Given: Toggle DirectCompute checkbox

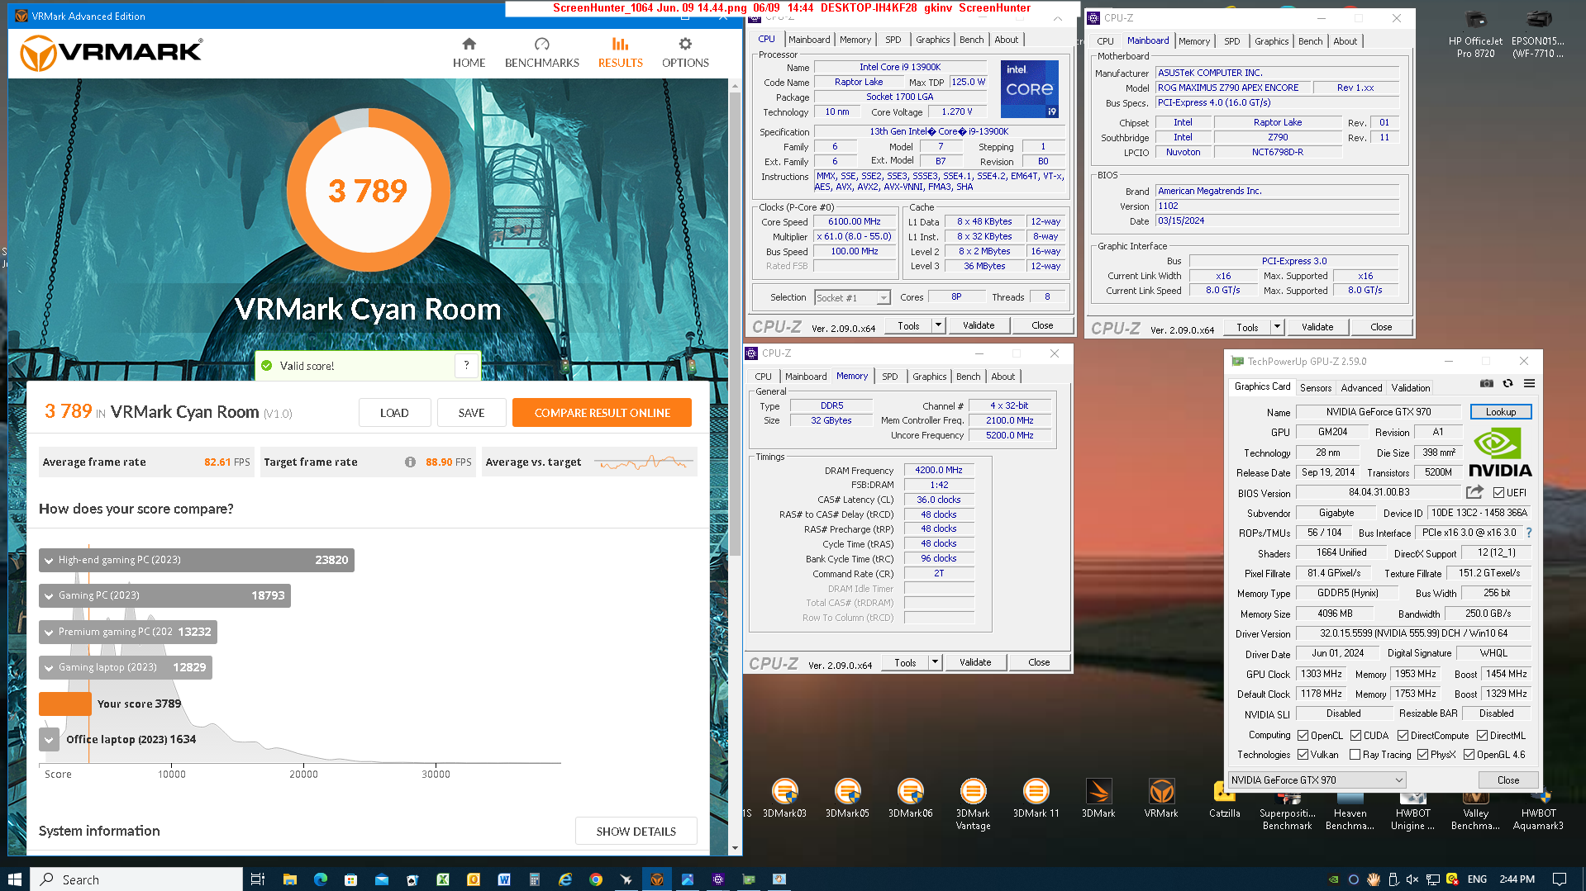Looking at the screenshot, I should (1403, 736).
